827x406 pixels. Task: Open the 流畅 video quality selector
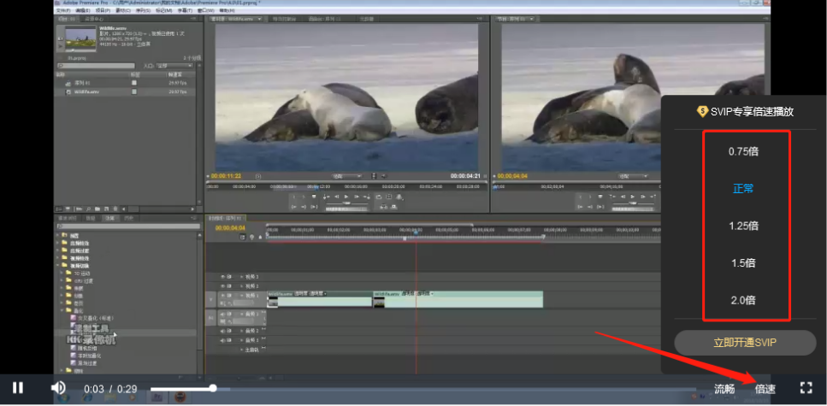pos(724,389)
